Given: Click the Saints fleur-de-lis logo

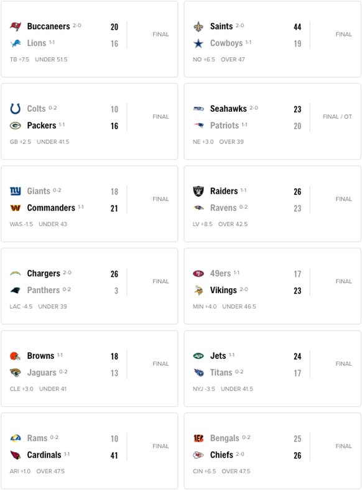Looking at the screenshot, I should pyautogui.click(x=198, y=27).
